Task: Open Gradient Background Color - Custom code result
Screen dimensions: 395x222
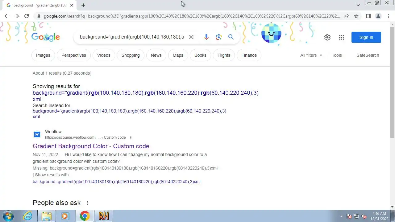Action: (x=91, y=146)
